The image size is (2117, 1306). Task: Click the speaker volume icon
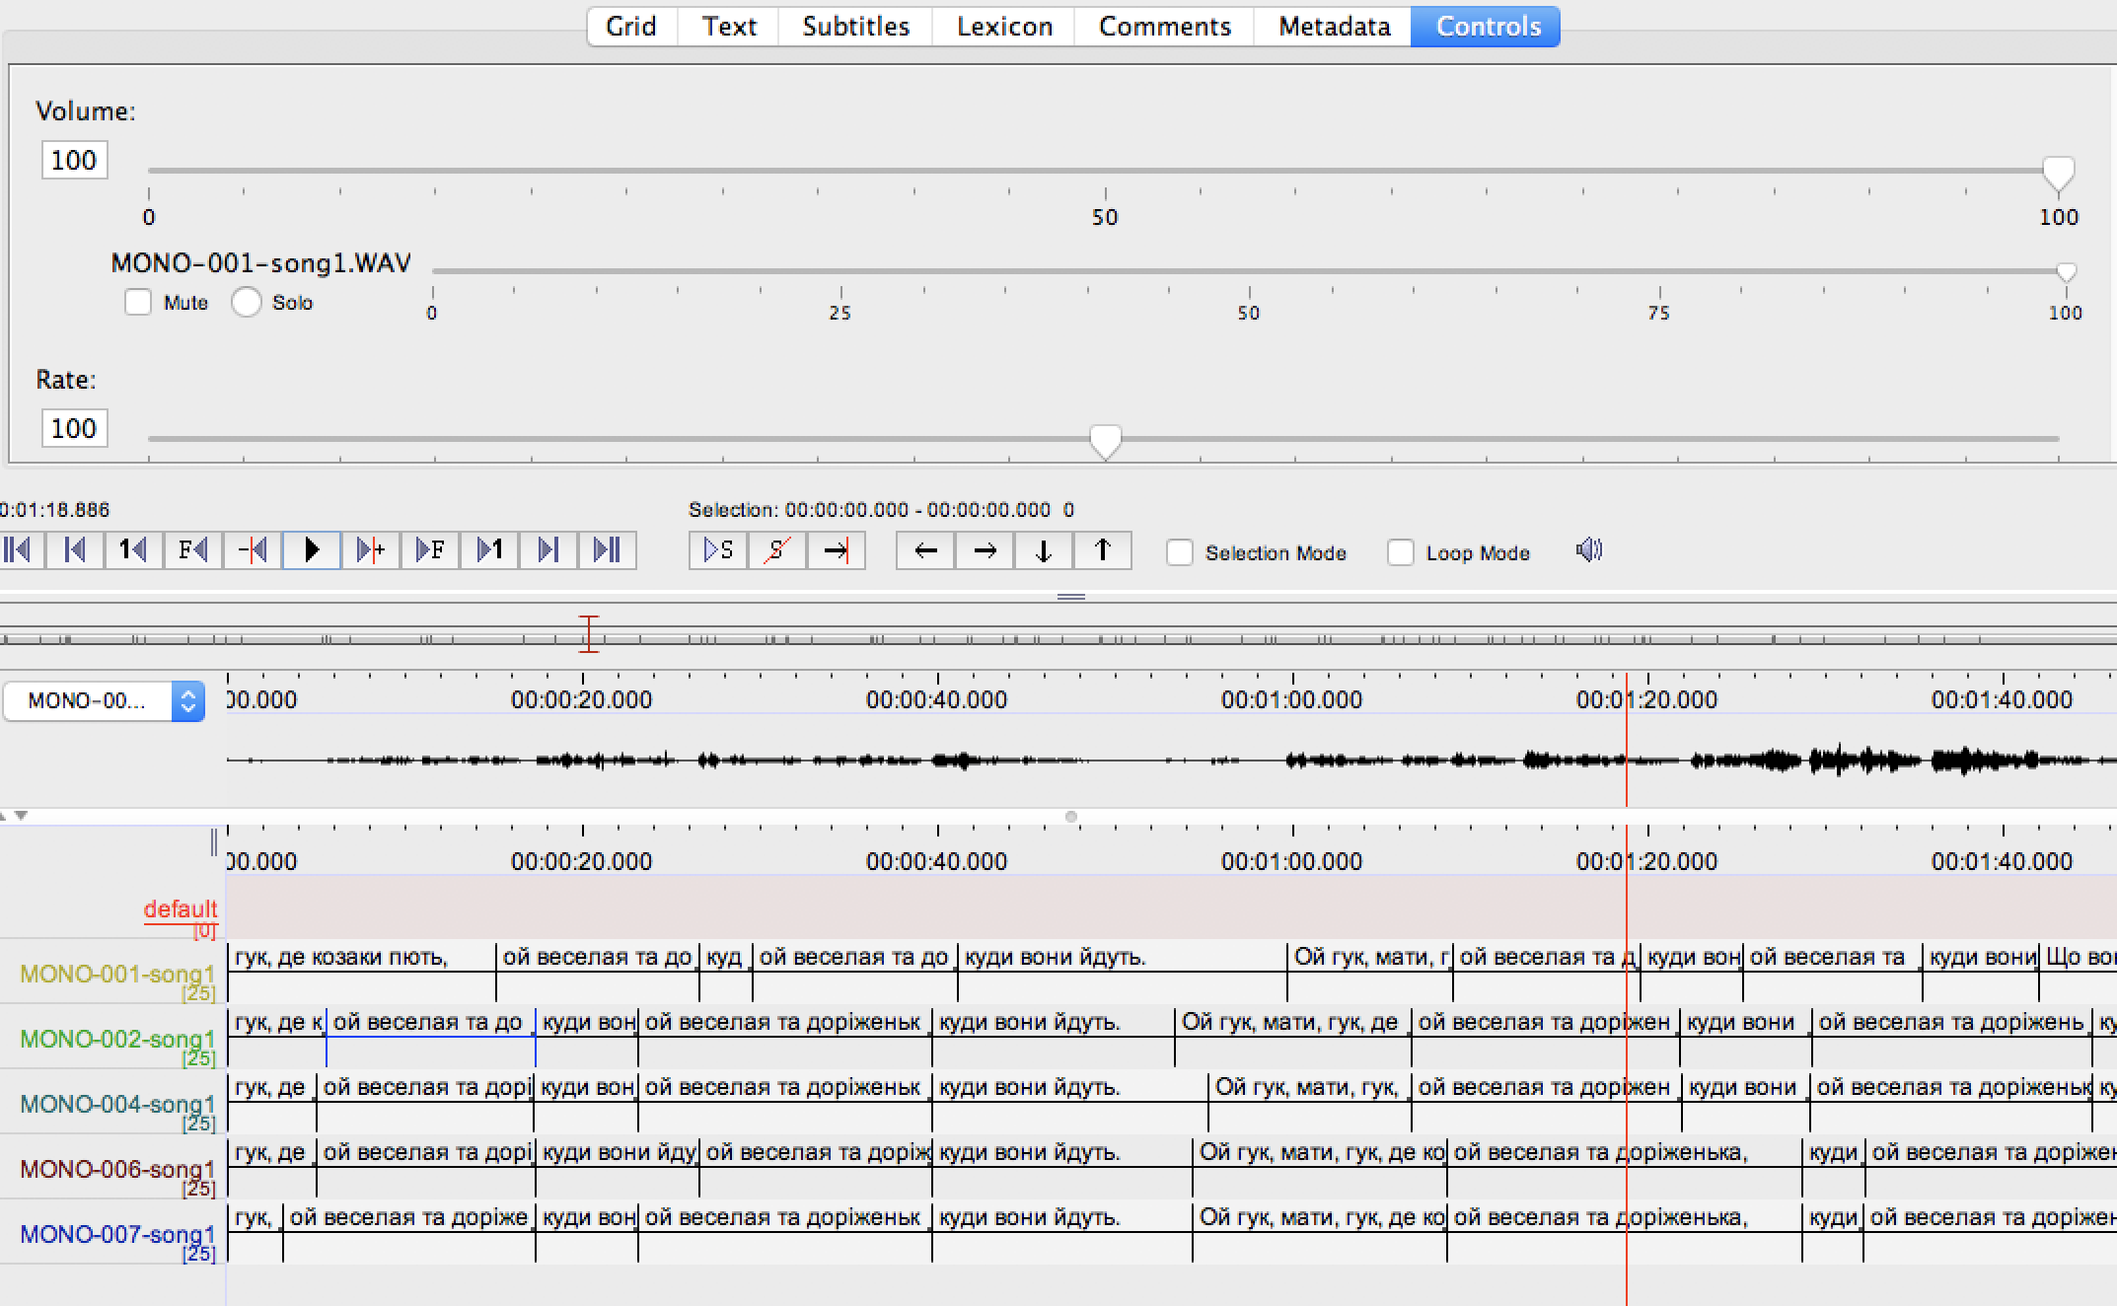pyautogui.click(x=1588, y=550)
